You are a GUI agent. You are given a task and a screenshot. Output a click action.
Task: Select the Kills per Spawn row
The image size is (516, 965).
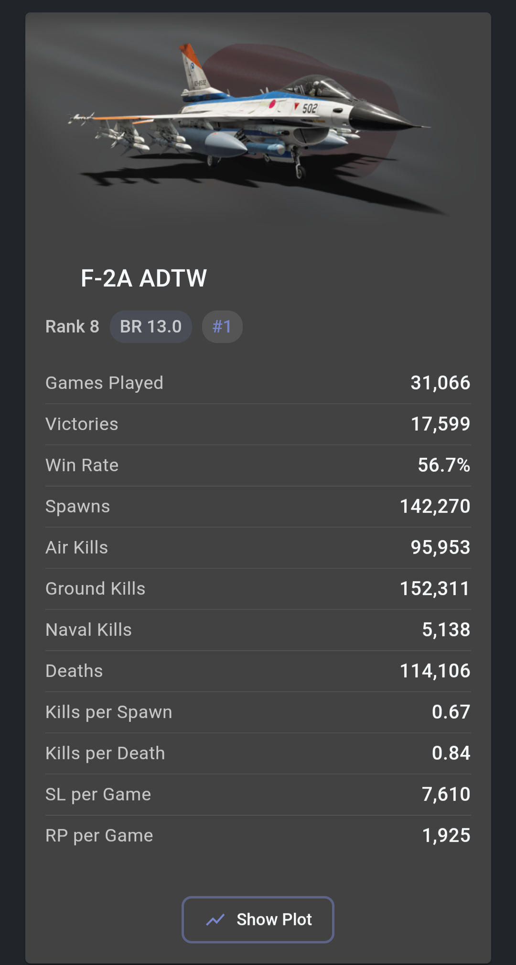click(258, 712)
